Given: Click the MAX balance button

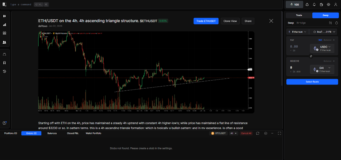Looking at the screenshot, I should 320,40.
